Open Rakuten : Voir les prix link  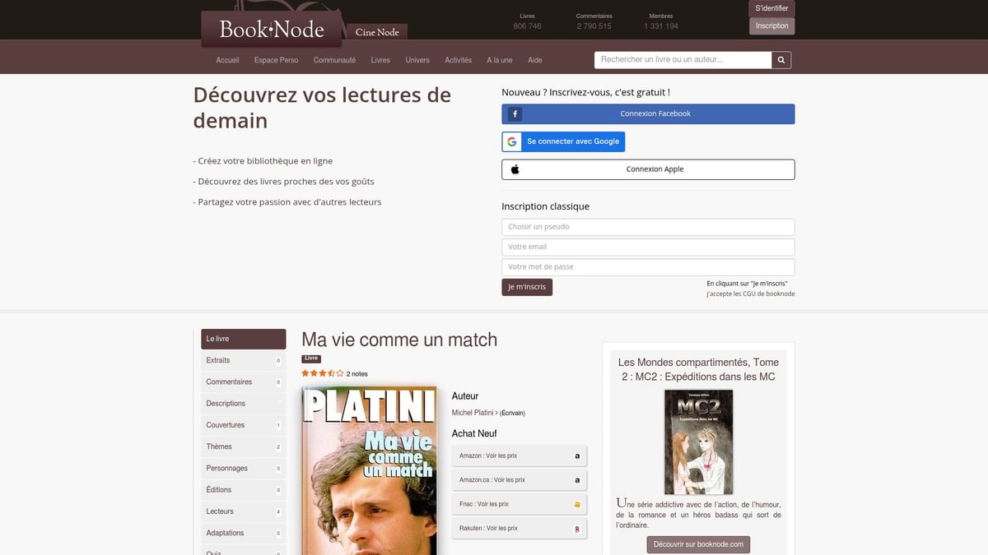click(x=520, y=529)
